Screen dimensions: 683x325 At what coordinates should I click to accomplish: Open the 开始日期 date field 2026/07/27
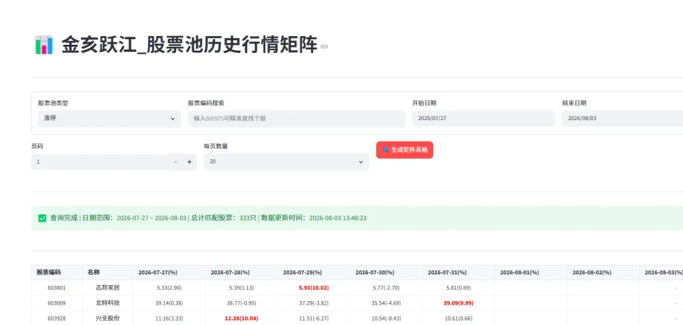[x=484, y=118]
